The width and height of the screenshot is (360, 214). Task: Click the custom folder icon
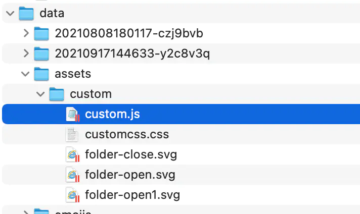pyautogui.click(x=57, y=94)
